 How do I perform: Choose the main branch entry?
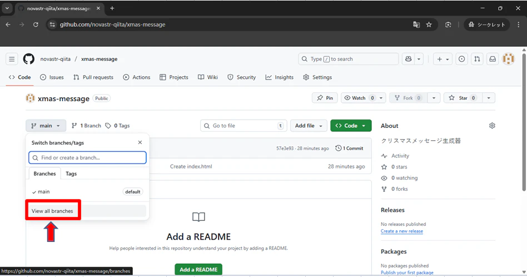pos(87,191)
